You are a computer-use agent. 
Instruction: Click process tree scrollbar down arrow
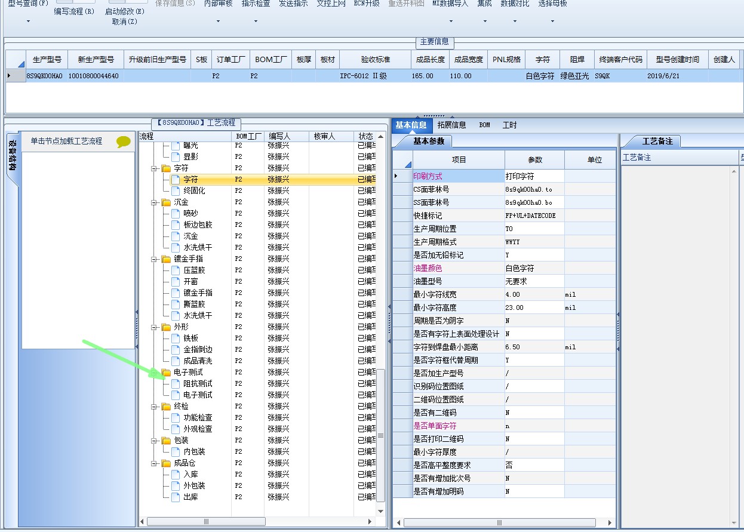pyautogui.click(x=381, y=511)
